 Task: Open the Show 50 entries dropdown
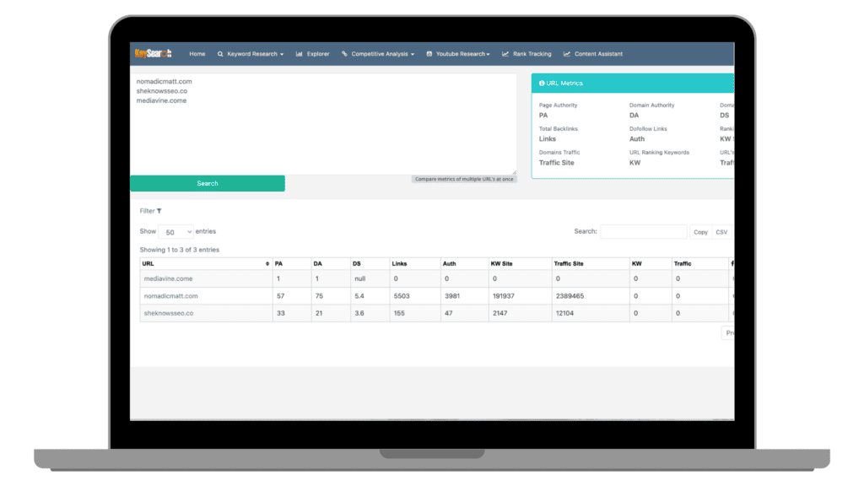coord(175,232)
